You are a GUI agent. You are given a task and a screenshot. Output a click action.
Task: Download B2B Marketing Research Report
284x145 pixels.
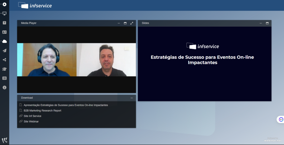(x=42, y=111)
